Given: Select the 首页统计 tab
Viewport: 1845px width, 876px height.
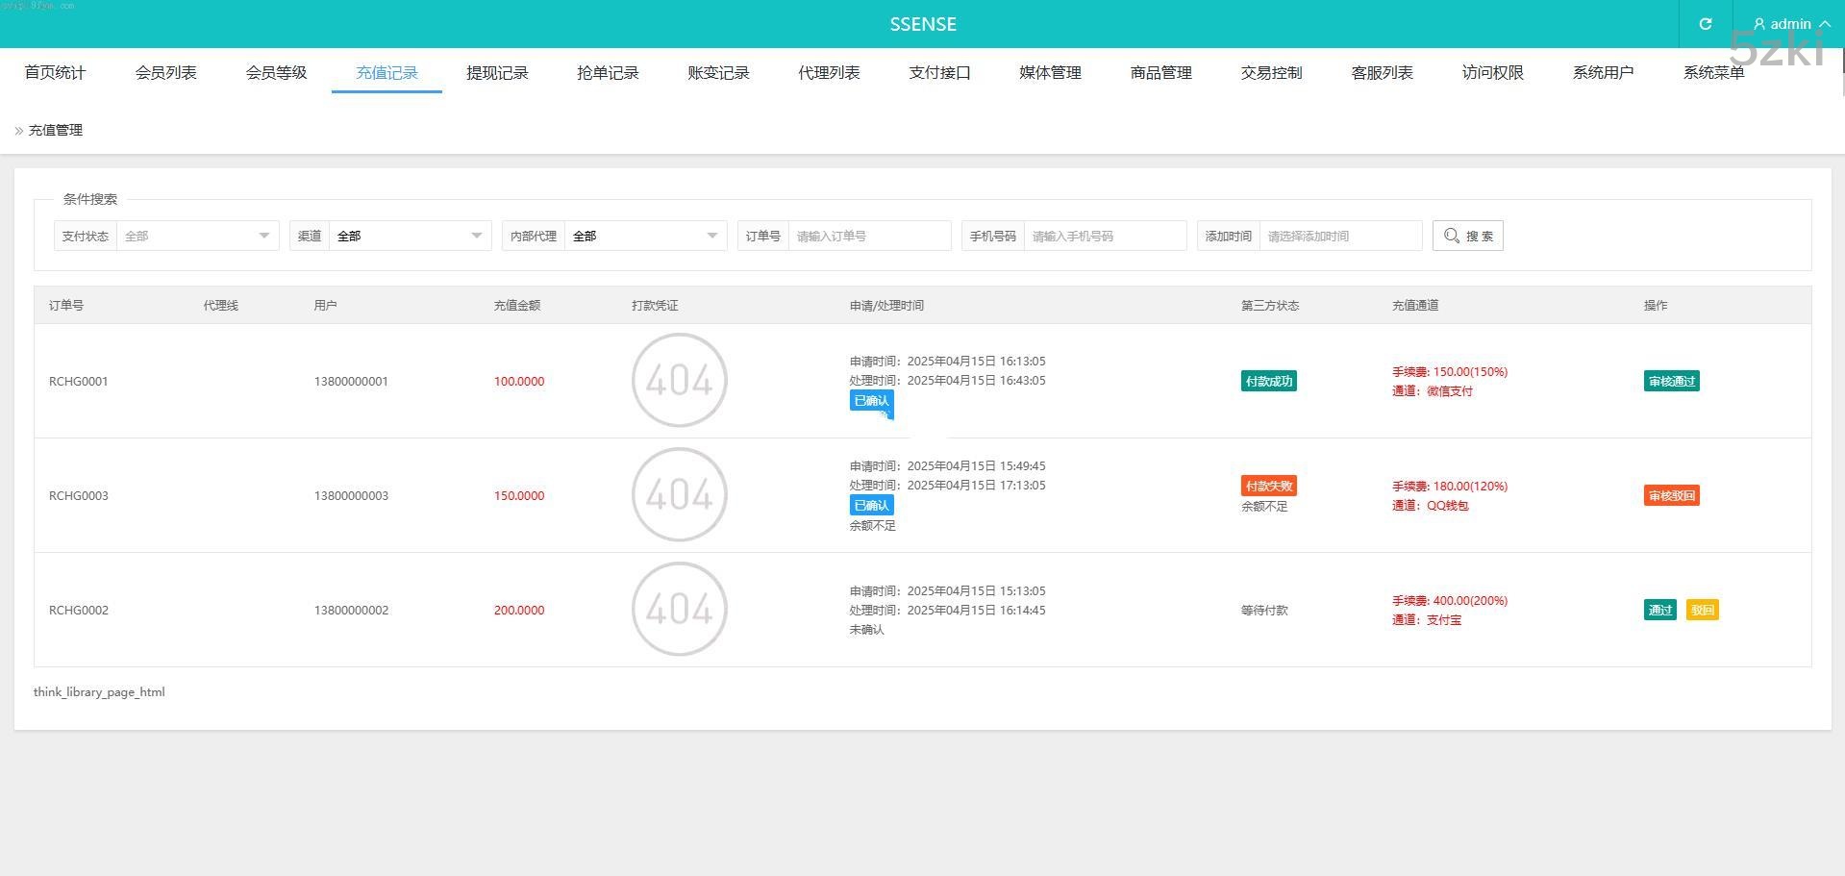Looking at the screenshot, I should (55, 73).
